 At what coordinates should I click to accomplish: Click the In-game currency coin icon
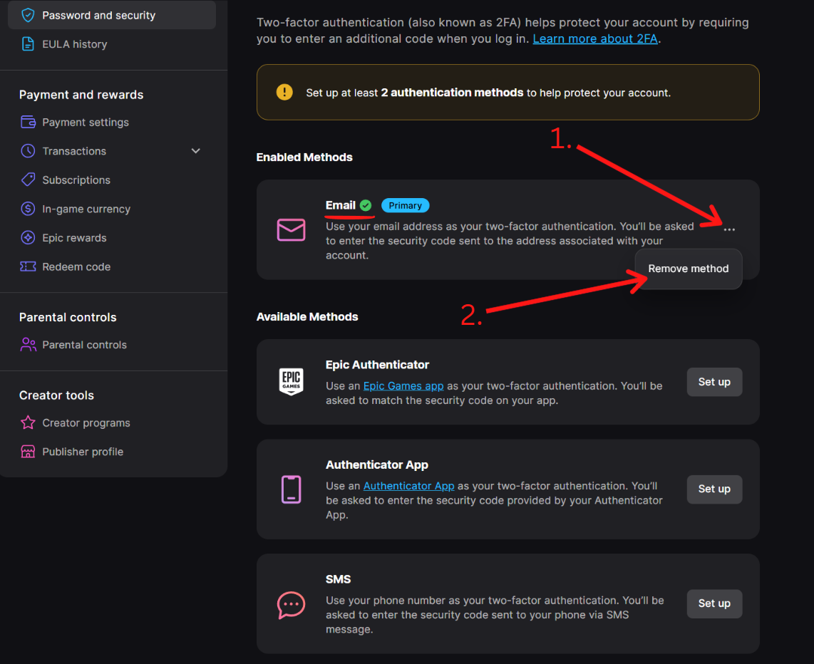pyautogui.click(x=28, y=209)
